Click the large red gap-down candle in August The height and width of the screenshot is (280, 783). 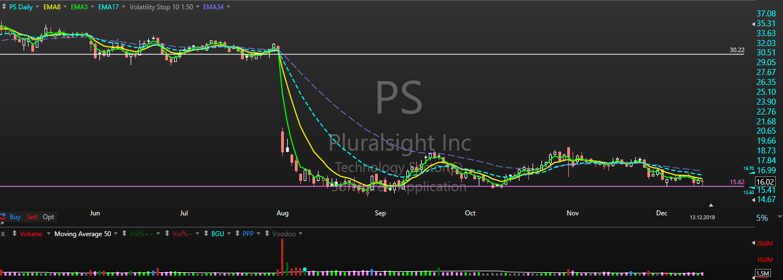(282, 141)
